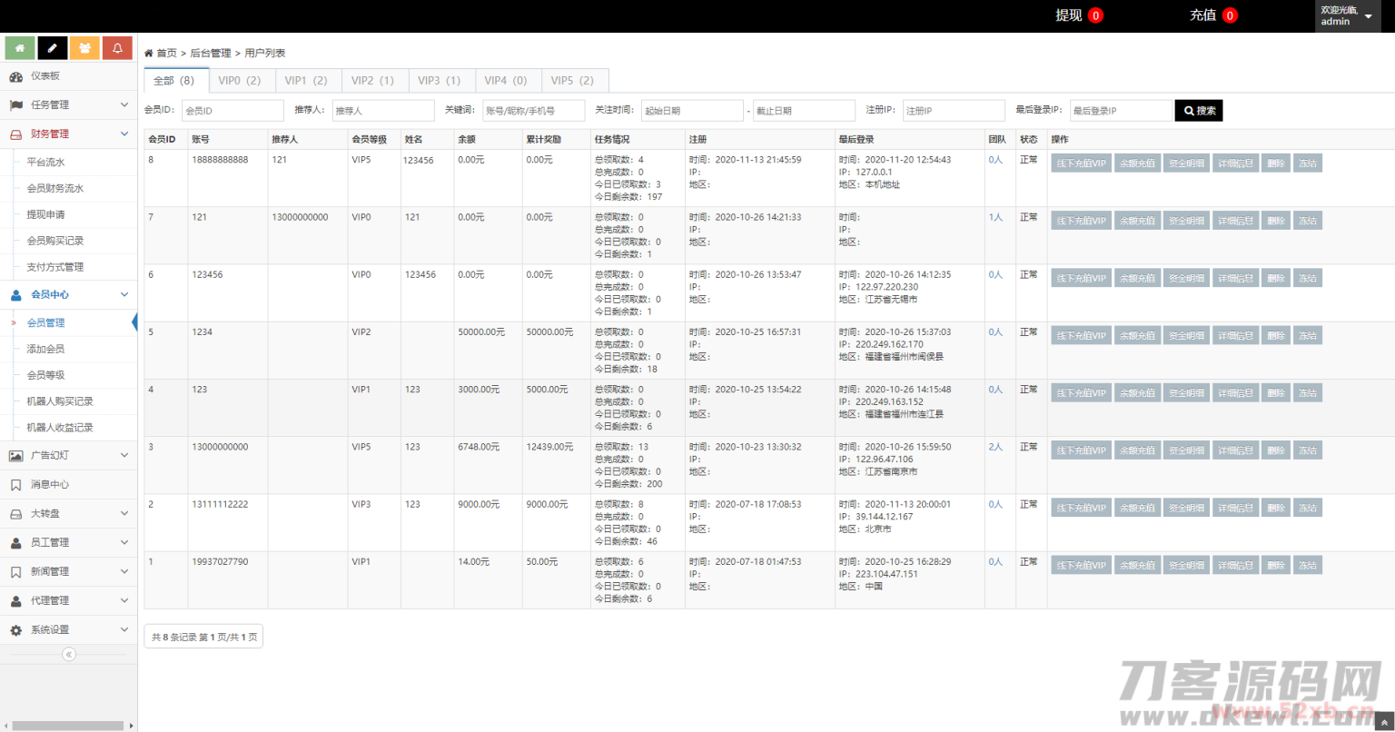This screenshot has height=732, width=1395.
Task: Click the flag icon next to 任务管理
Action: (x=17, y=104)
